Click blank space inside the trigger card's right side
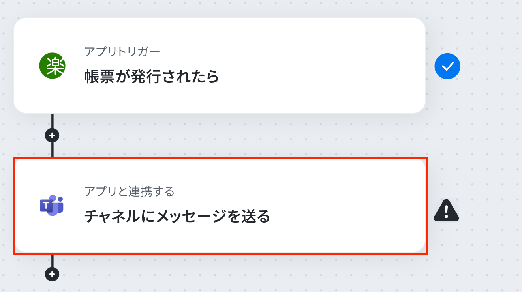 (336, 66)
